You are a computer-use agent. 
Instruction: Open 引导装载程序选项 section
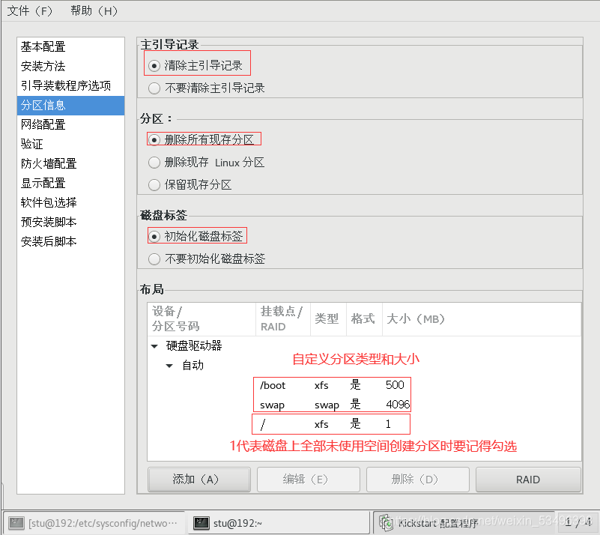71,85
